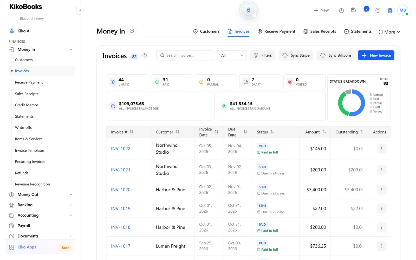
Task: Expand the Money Out sidebar section
Action: (x=71, y=194)
